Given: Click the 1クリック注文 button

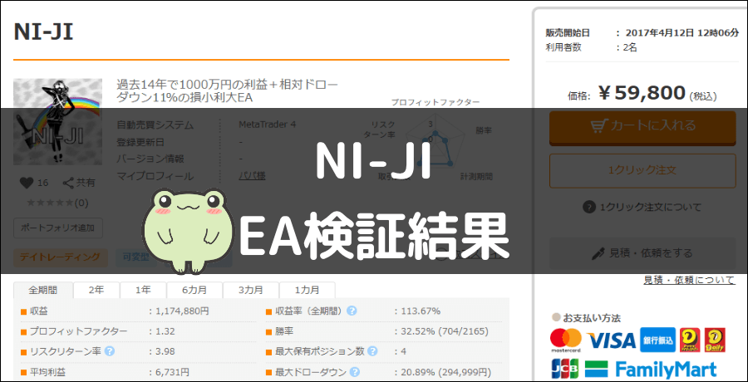Looking at the screenshot, I should click(642, 169).
